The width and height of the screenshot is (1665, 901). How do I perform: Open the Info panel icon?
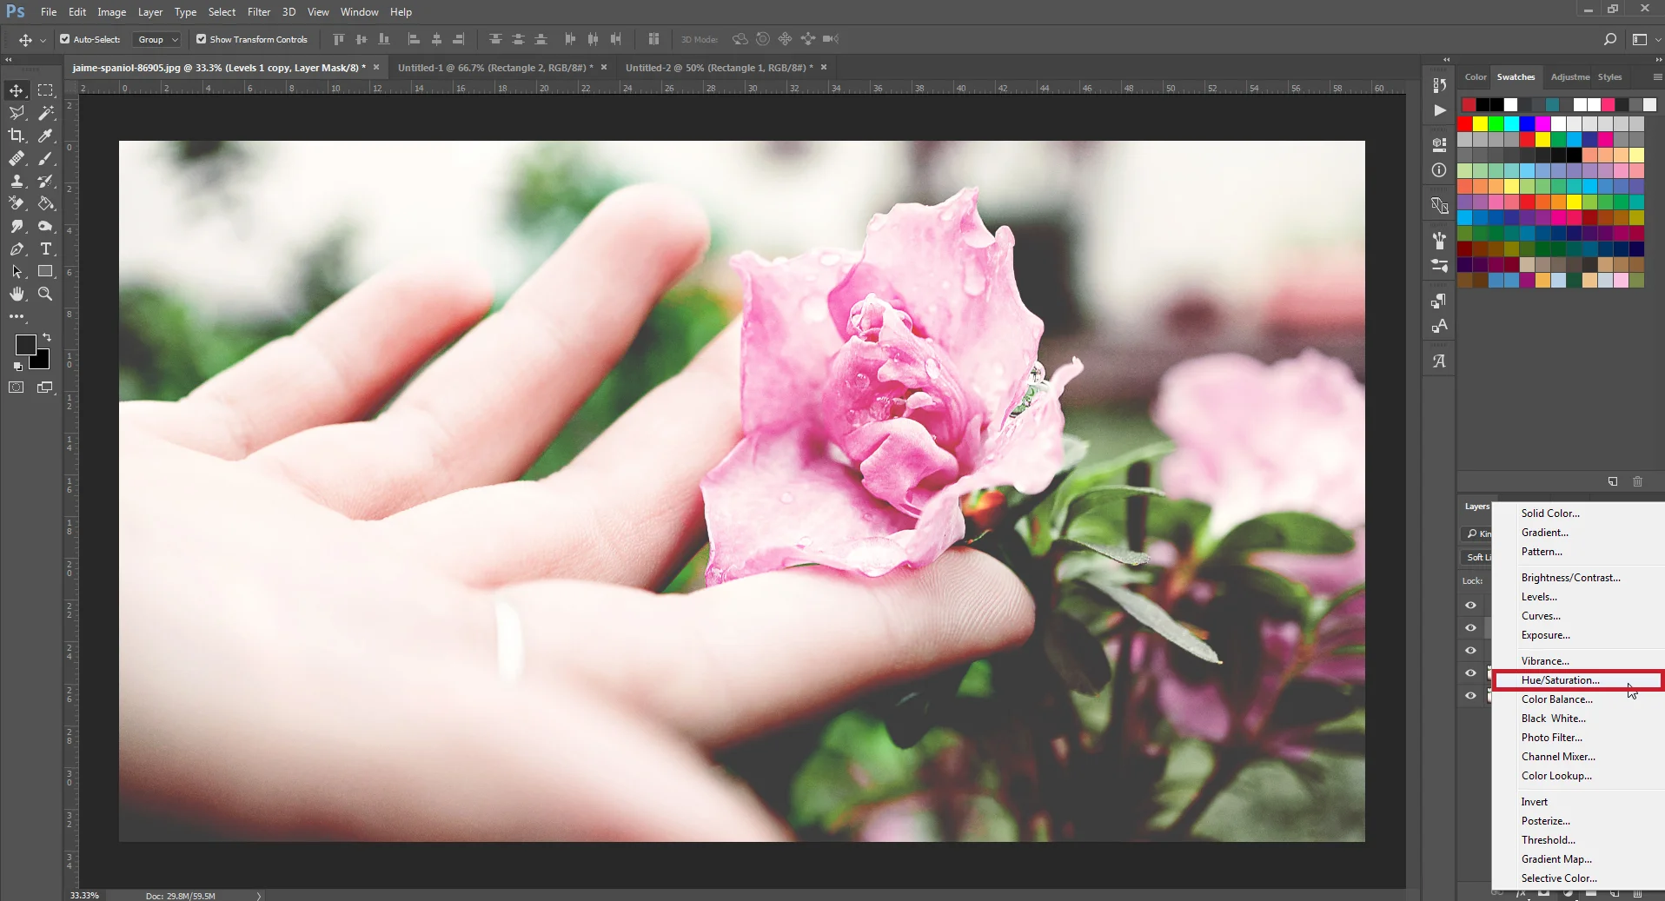tap(1439, 170)
